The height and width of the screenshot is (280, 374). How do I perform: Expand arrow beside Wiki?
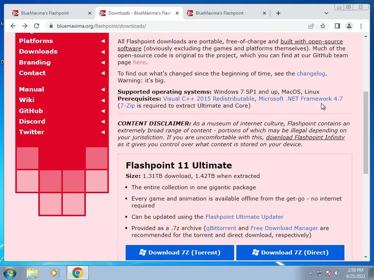[103, 100]
